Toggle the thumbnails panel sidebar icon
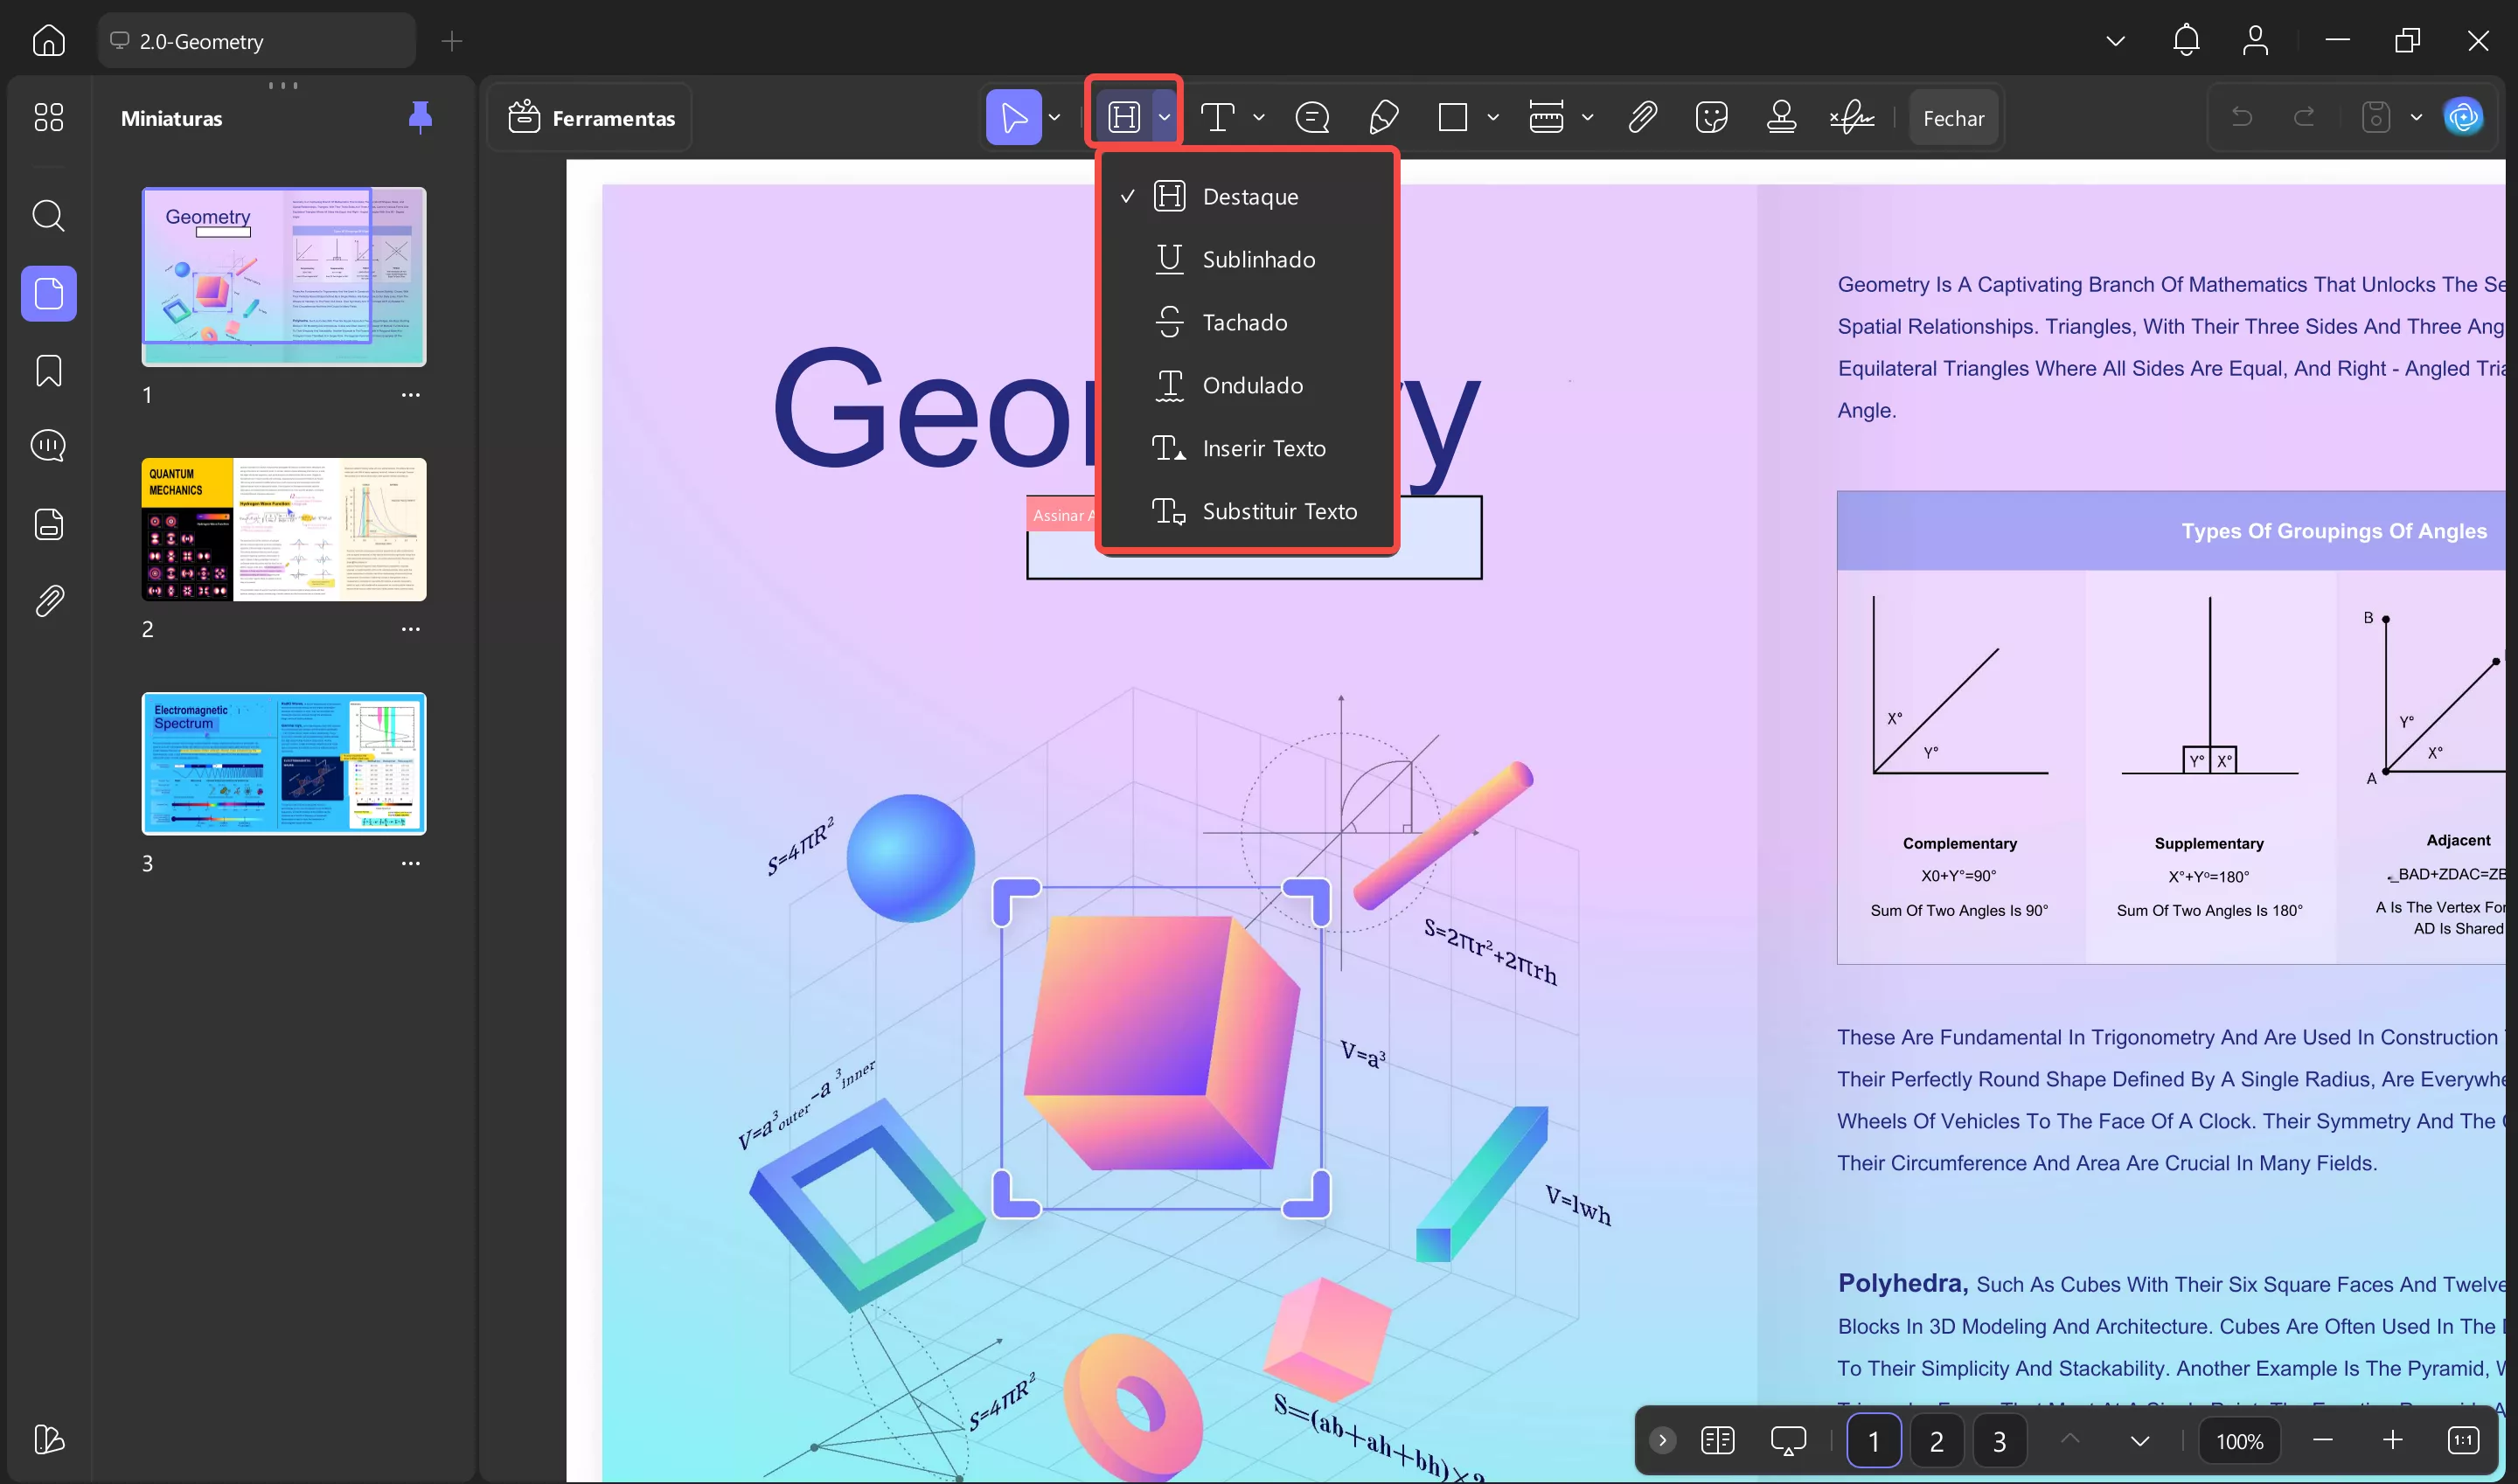2518x1484 pixels. (48, 294)
